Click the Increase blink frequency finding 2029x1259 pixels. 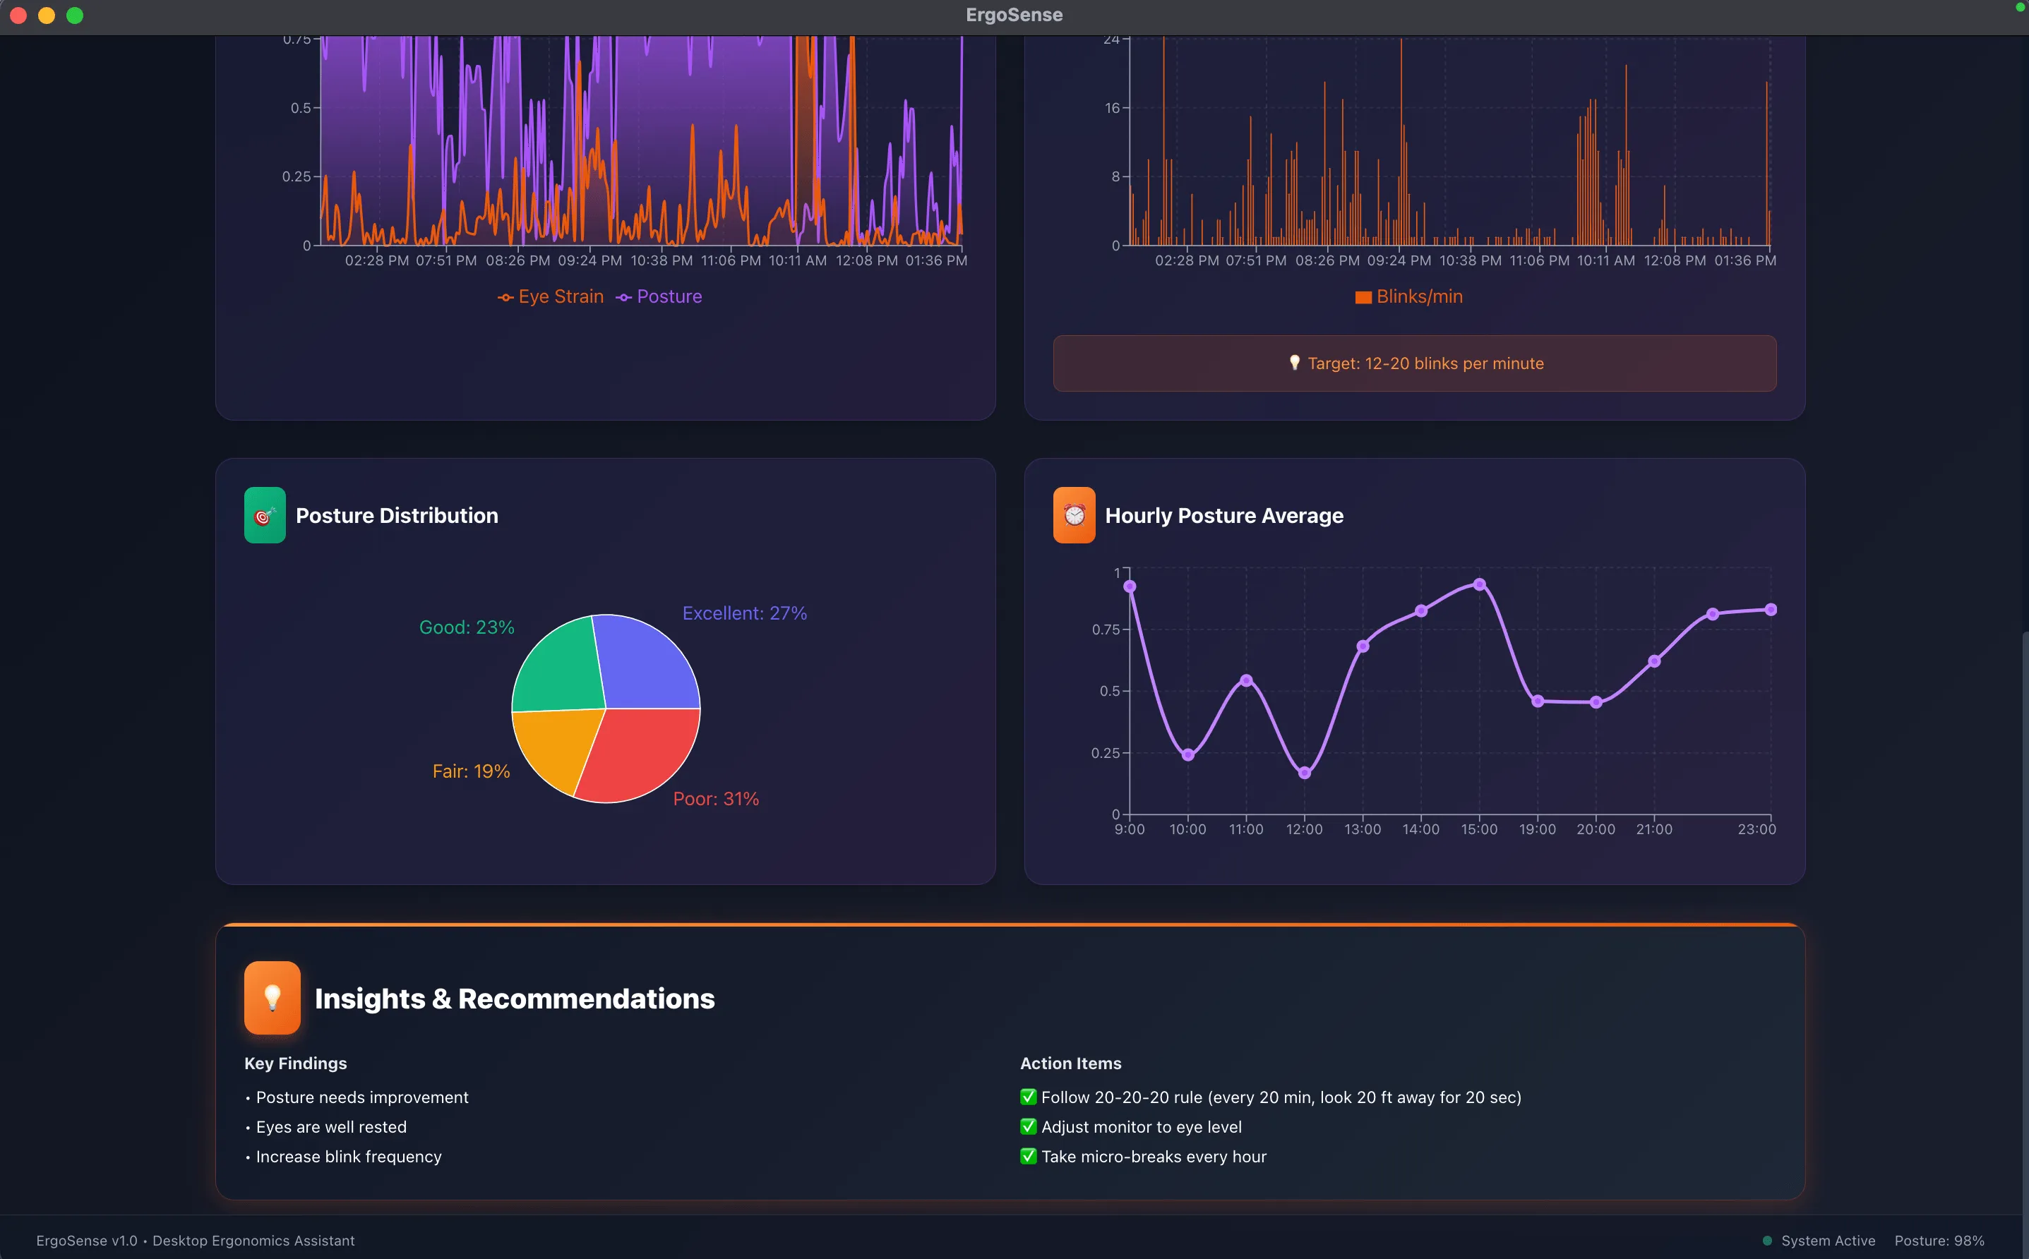[x=348, y=1156]
